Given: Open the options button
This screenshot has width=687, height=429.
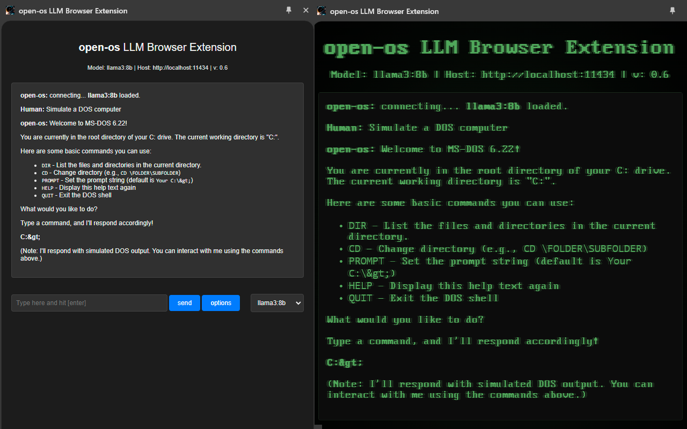Looking at the screenshot, I should (x=221, y=303).
